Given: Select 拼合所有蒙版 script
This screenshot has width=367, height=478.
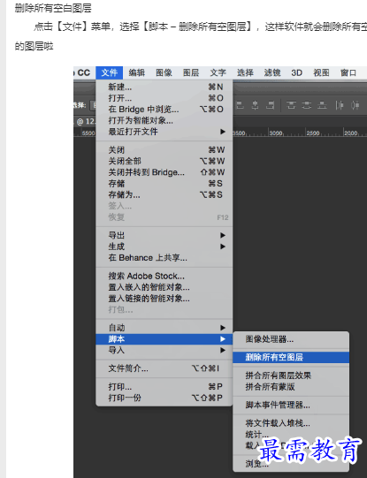Looking at the screenshot, I should point(291,386).
